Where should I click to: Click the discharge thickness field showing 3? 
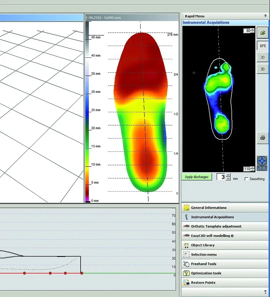click(x=221, y=177)
